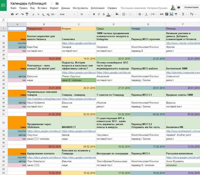Open the Инструменты menu
Screen dimensions: 200x175
click(x=80, y=8)
